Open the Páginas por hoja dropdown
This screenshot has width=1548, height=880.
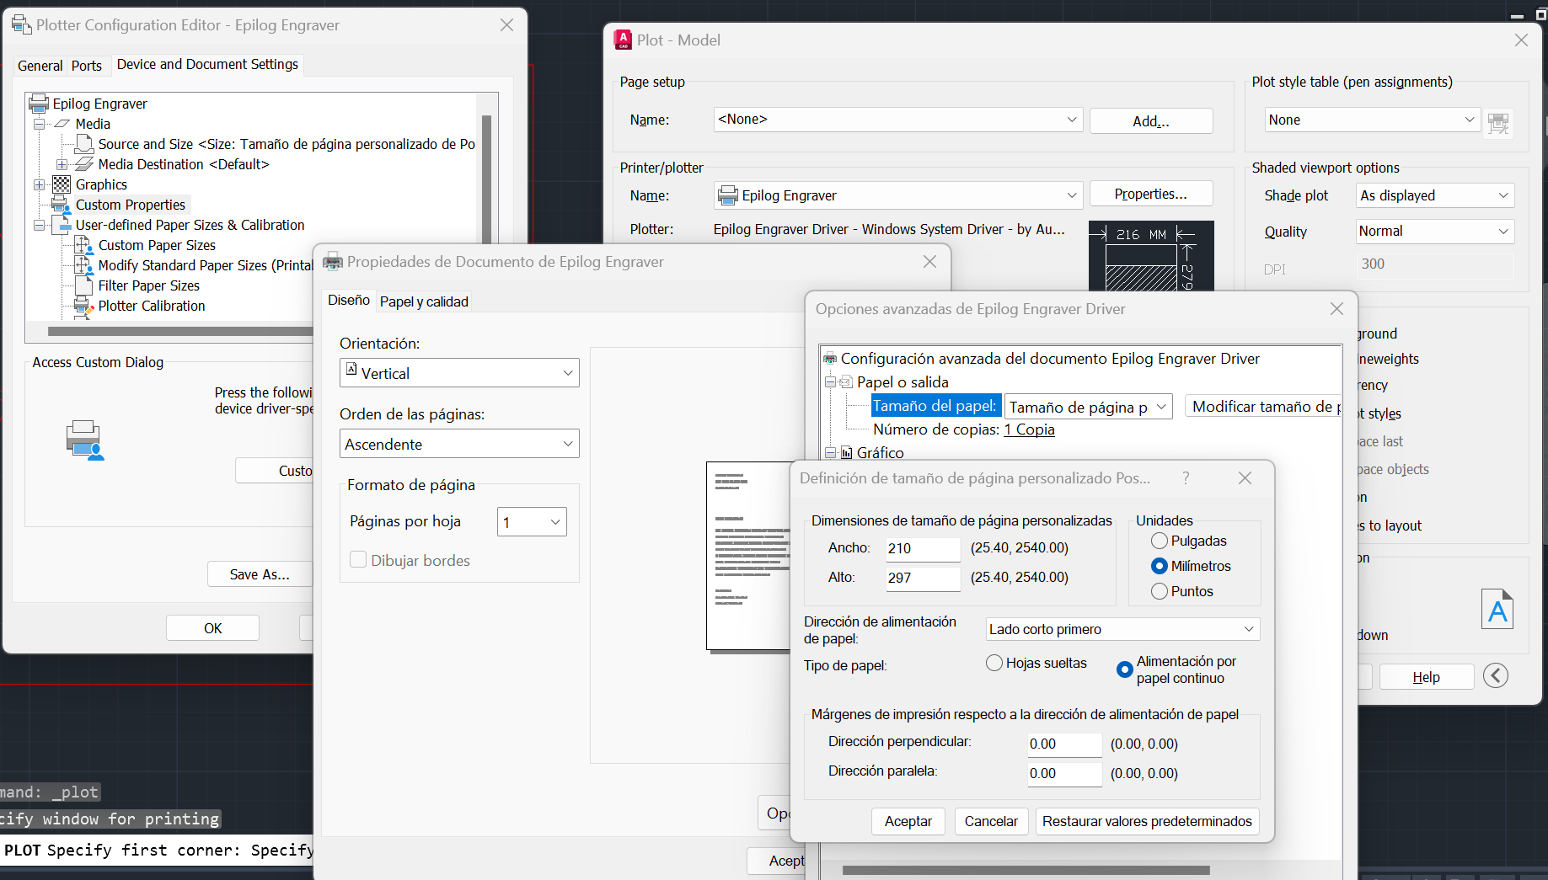[x=532, y=522]
